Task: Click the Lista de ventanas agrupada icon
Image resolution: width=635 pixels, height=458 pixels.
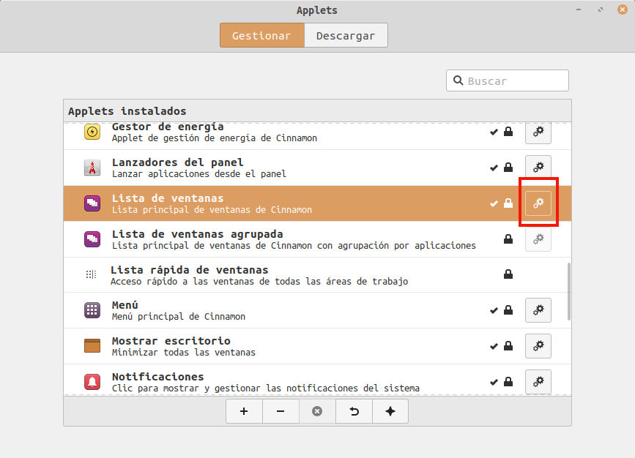Action: click(x=92, y=239)
